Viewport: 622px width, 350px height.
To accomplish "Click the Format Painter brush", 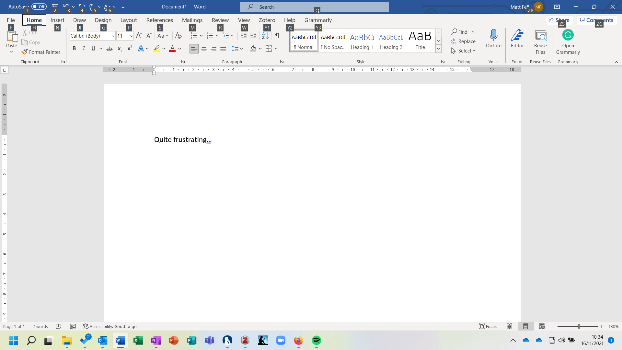I will click(25, 52).
